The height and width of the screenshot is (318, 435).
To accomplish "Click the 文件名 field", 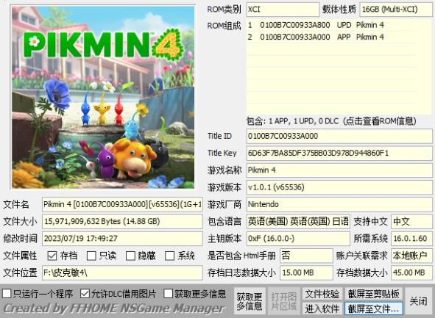I will click(x=122, y=204).
